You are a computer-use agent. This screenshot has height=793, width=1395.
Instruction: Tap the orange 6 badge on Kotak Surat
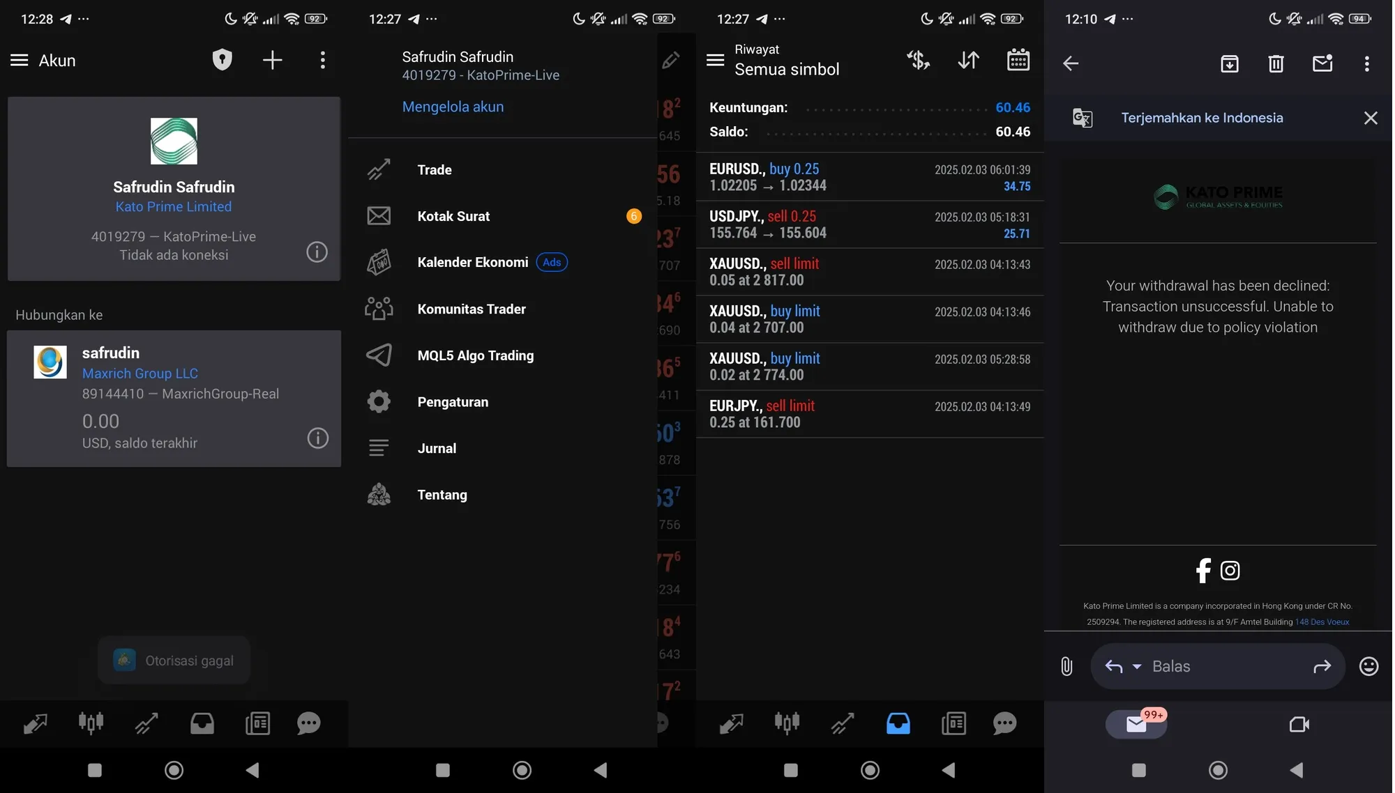coord(633,216)
